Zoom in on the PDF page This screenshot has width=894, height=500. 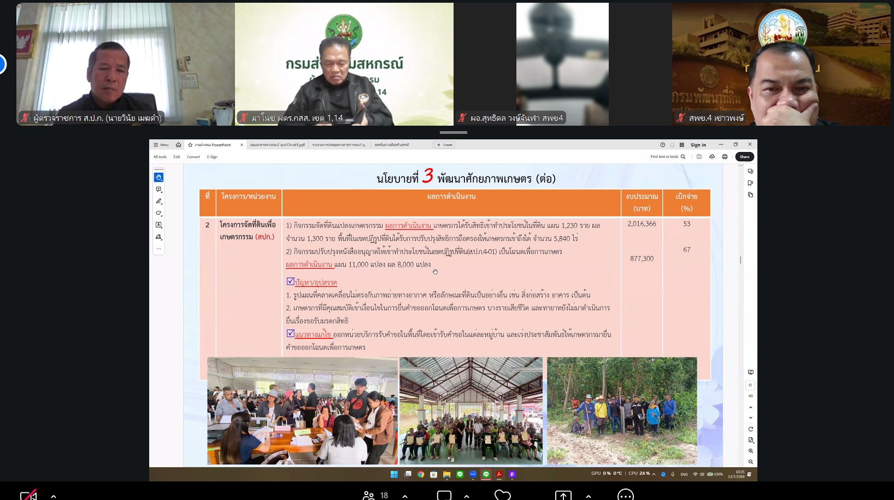coord(750,451)
